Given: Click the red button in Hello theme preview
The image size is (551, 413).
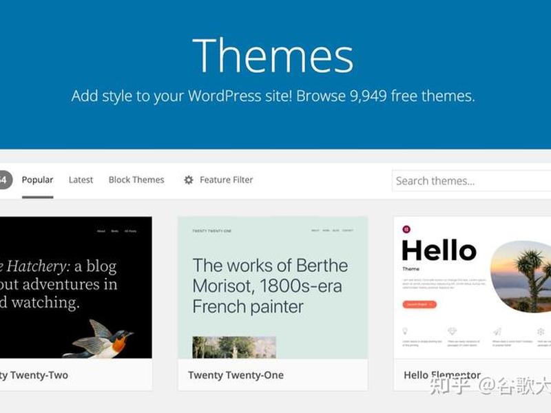Looking at the screenshot, I should pyautogui.click(x=419, y=304).
